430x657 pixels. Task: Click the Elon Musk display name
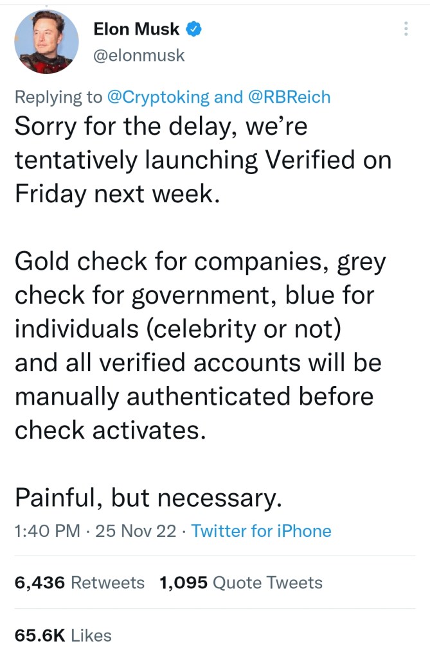[136, 29]
